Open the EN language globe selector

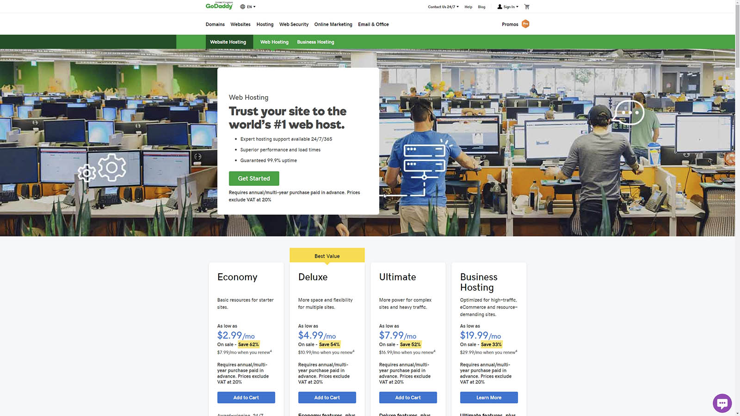[x=248, y=6]
